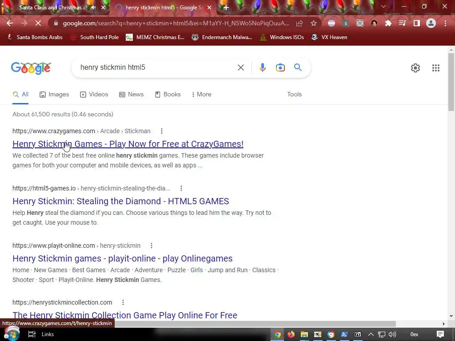Open The Henry Stickmin Collection Game result
Screen dimensions: 455x341
tap(125, 316)
